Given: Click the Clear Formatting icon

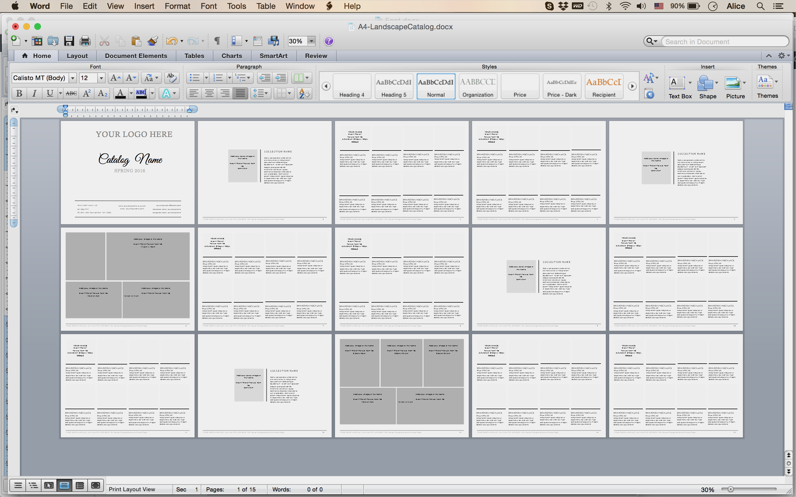Looking at the screenshot, I should [x=171, y=78].
